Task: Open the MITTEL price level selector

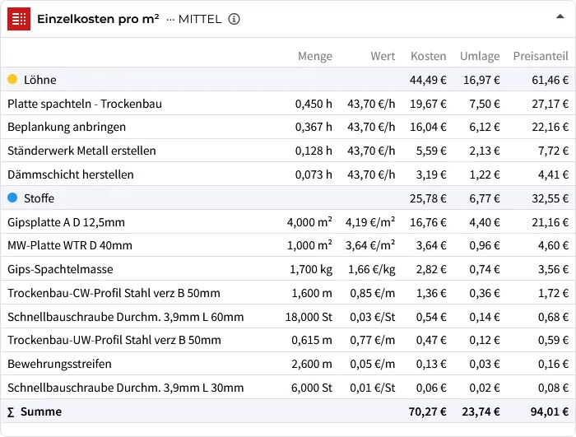Action: click(x=194, y=19)
